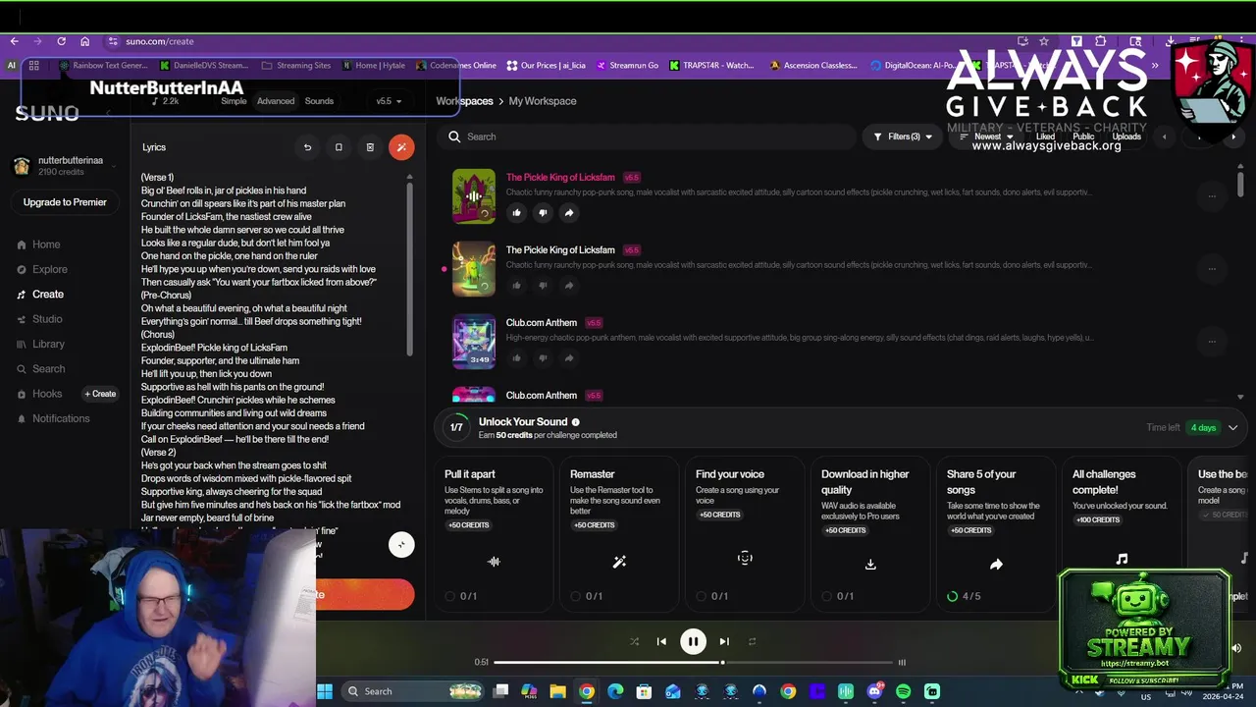Toggle the Uploads filter
Screen dimensions: 1256x707
click(x=1126, y=136)
